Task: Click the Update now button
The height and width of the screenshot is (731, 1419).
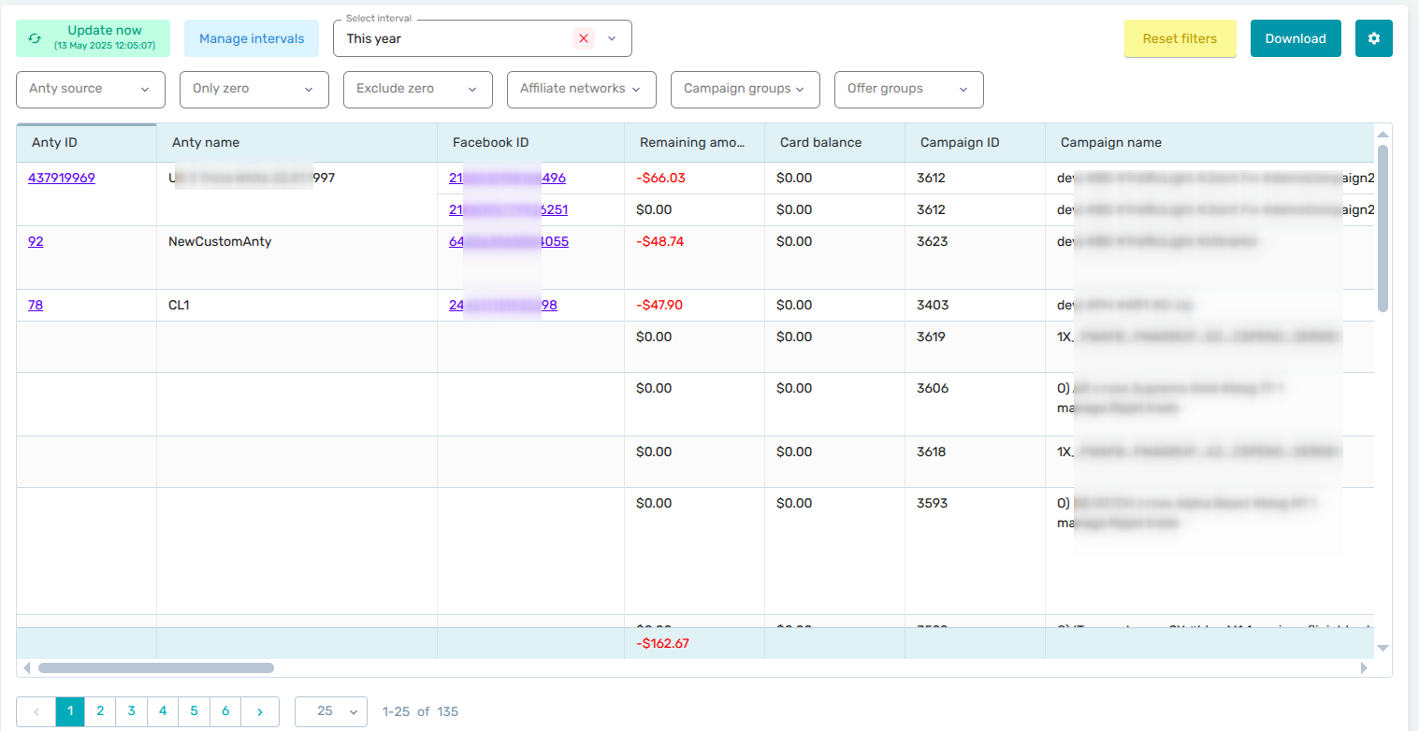Action: pos(93,38)
